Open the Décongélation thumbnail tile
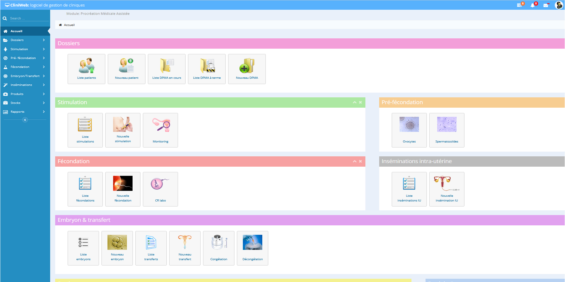 click(x=253, y=248)
